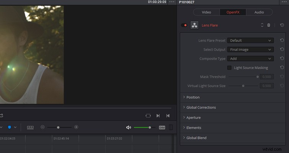Click the loop icon at left of transport
The width and height of the screenshot is (289, 153).
coord(2,116)
